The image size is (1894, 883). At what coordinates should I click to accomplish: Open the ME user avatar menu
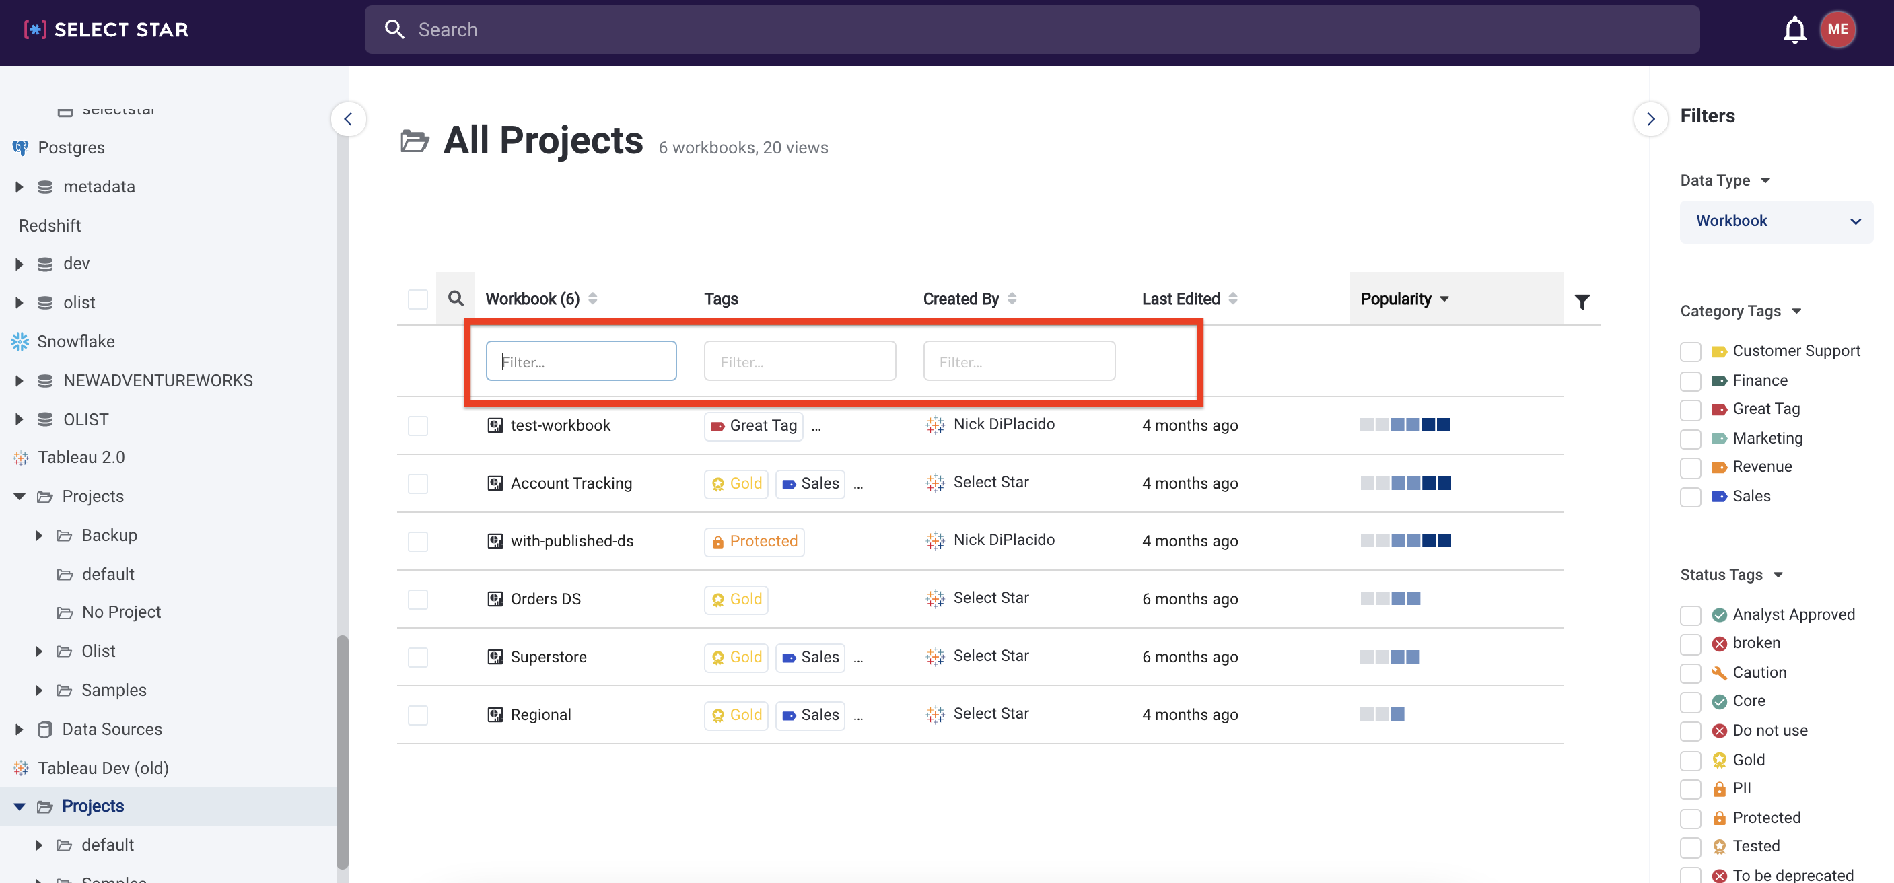pyautogui.click(x=1837, y=30)
